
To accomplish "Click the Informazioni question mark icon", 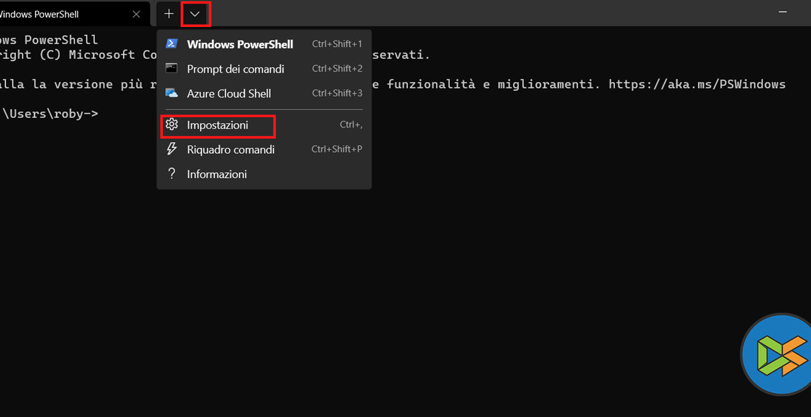I will 172,174.
